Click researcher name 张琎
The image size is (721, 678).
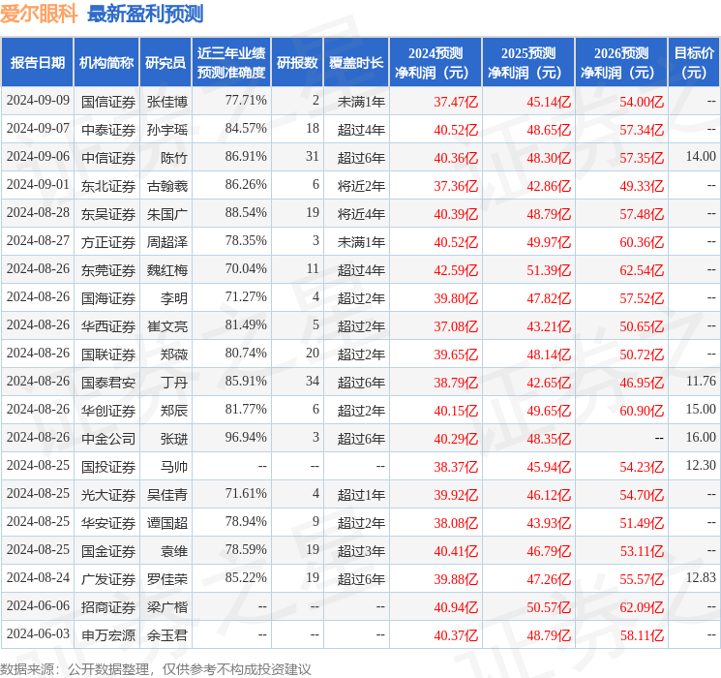point(174,439)
